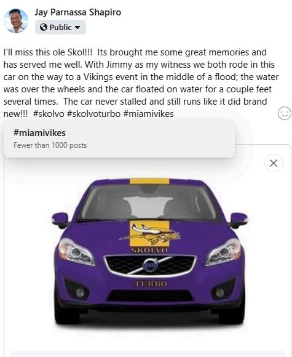Click the Vikings logo on the car hood
This screenshot has width=292, height=357.
tap(150, 235)
